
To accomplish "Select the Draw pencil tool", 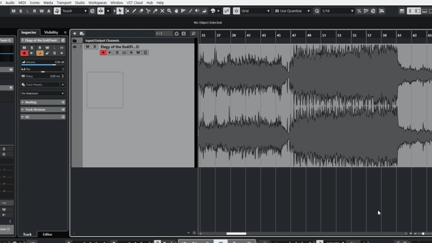I will click(x=134, y=11).
